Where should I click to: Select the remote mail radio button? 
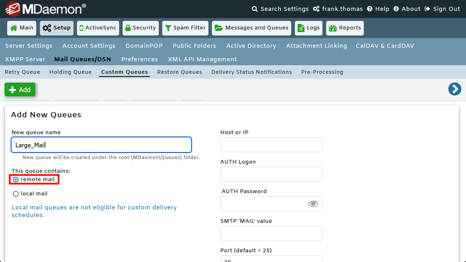coord(16,179)
